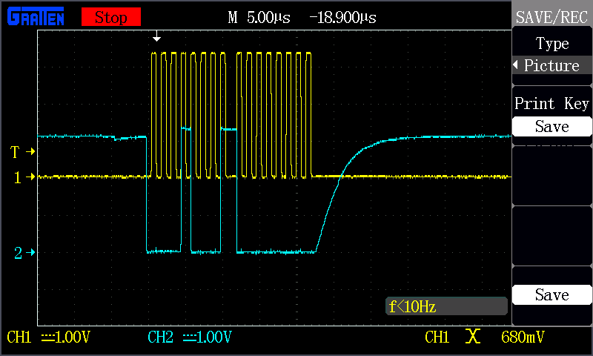Screen dimensions: 593x356
Task: Click the SAVE/REC menu title
Action: (x=551, y=17)
